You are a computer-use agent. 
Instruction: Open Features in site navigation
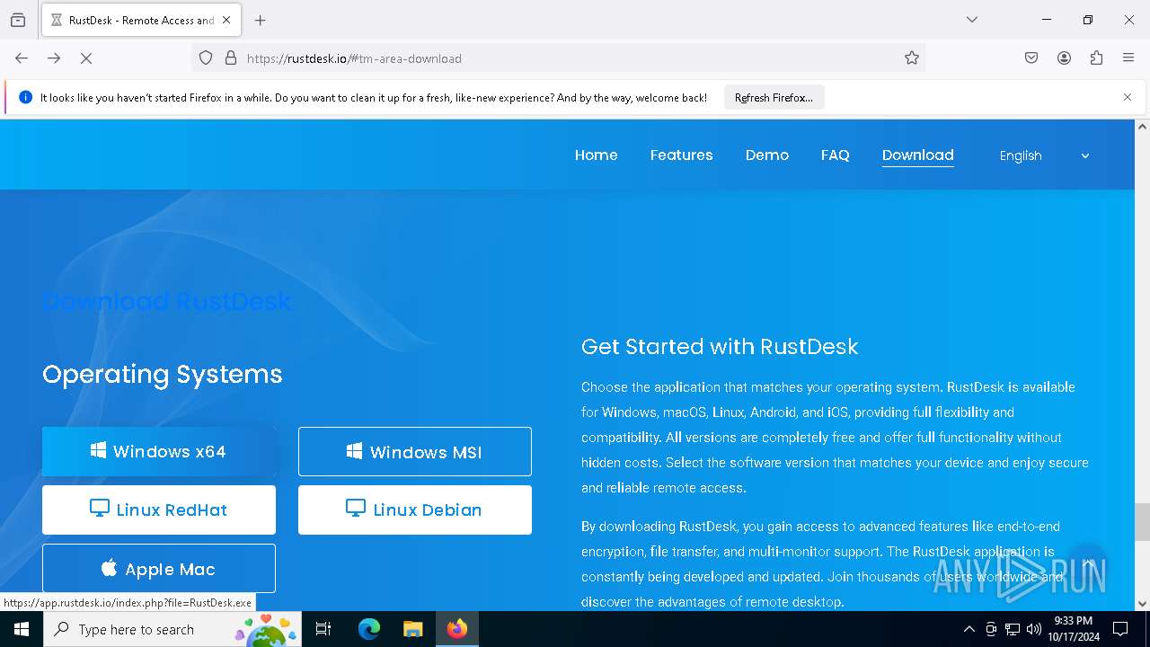coord(681,155)
